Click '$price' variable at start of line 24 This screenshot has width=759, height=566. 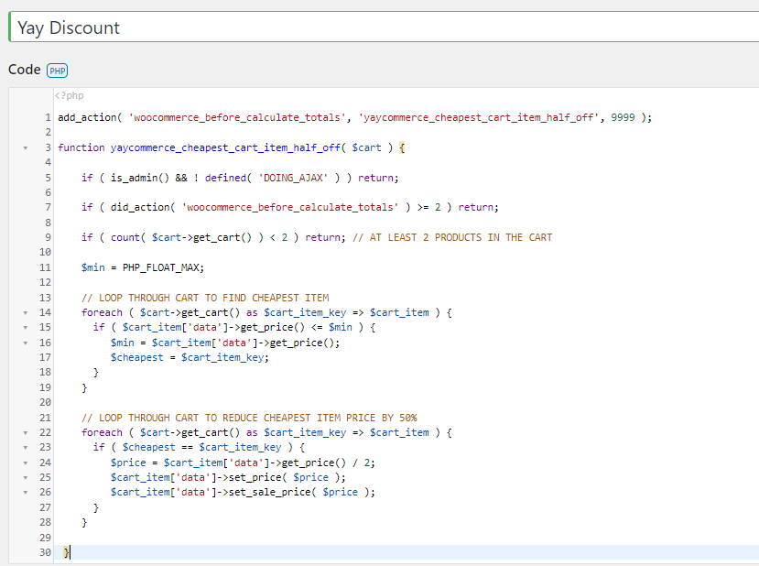click(x=128, y=463)
